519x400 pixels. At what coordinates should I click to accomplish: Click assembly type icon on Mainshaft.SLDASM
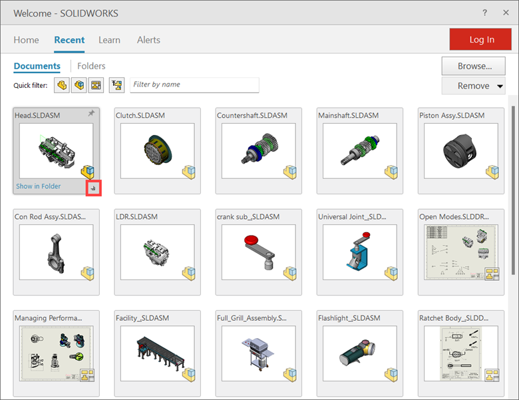(x=391, y=172)
